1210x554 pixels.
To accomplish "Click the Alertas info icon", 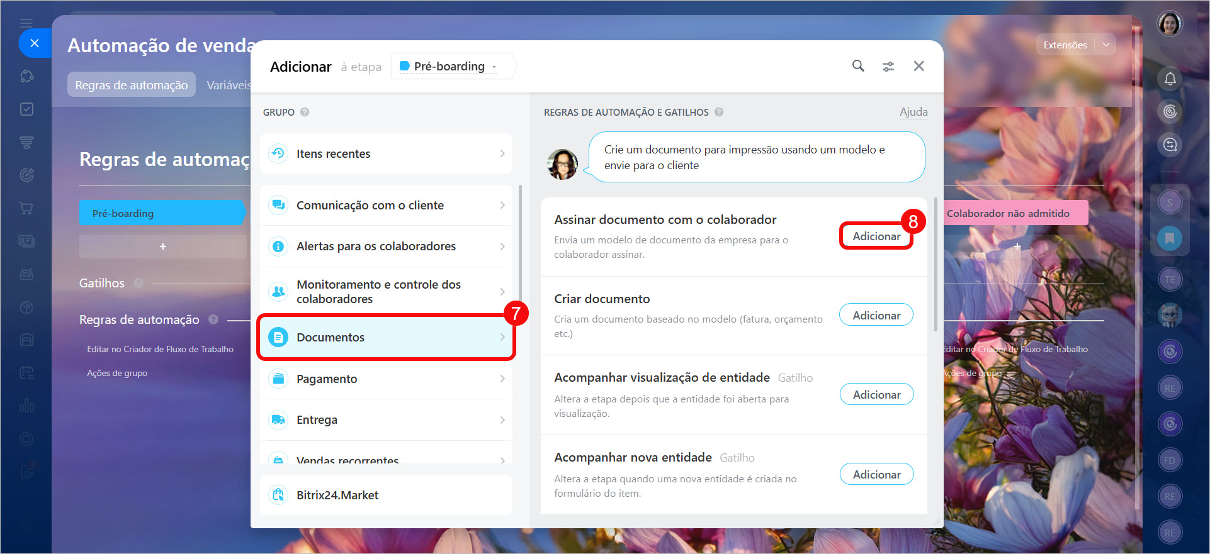I will 278,247.
